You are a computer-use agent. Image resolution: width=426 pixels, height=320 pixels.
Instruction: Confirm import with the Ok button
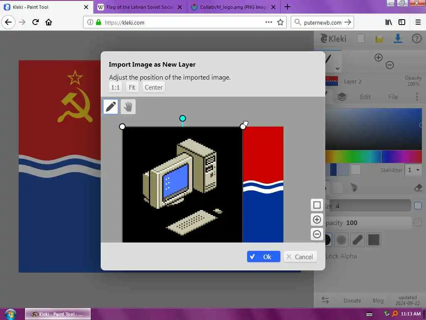[x=263, y=257]
